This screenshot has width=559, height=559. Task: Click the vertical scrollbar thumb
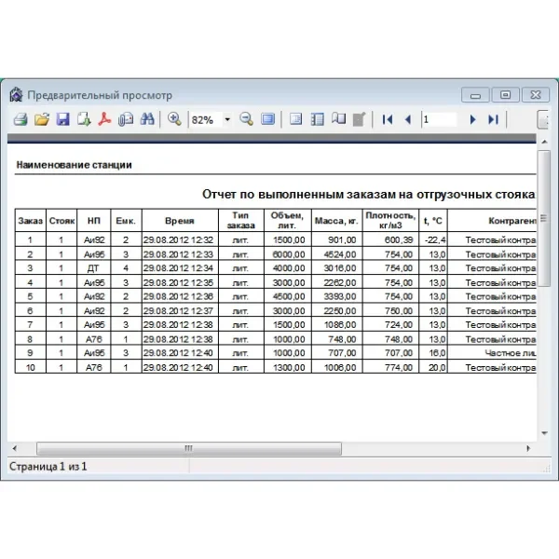[544, 218]
